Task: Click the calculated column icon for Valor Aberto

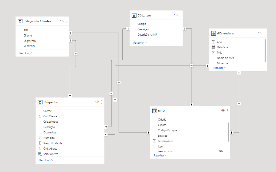Action: [40, 154]
